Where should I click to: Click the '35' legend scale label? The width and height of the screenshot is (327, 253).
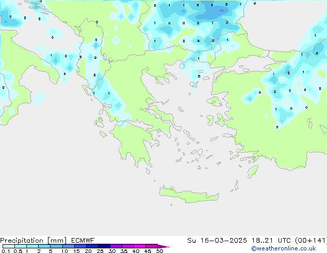click(124, 251)
